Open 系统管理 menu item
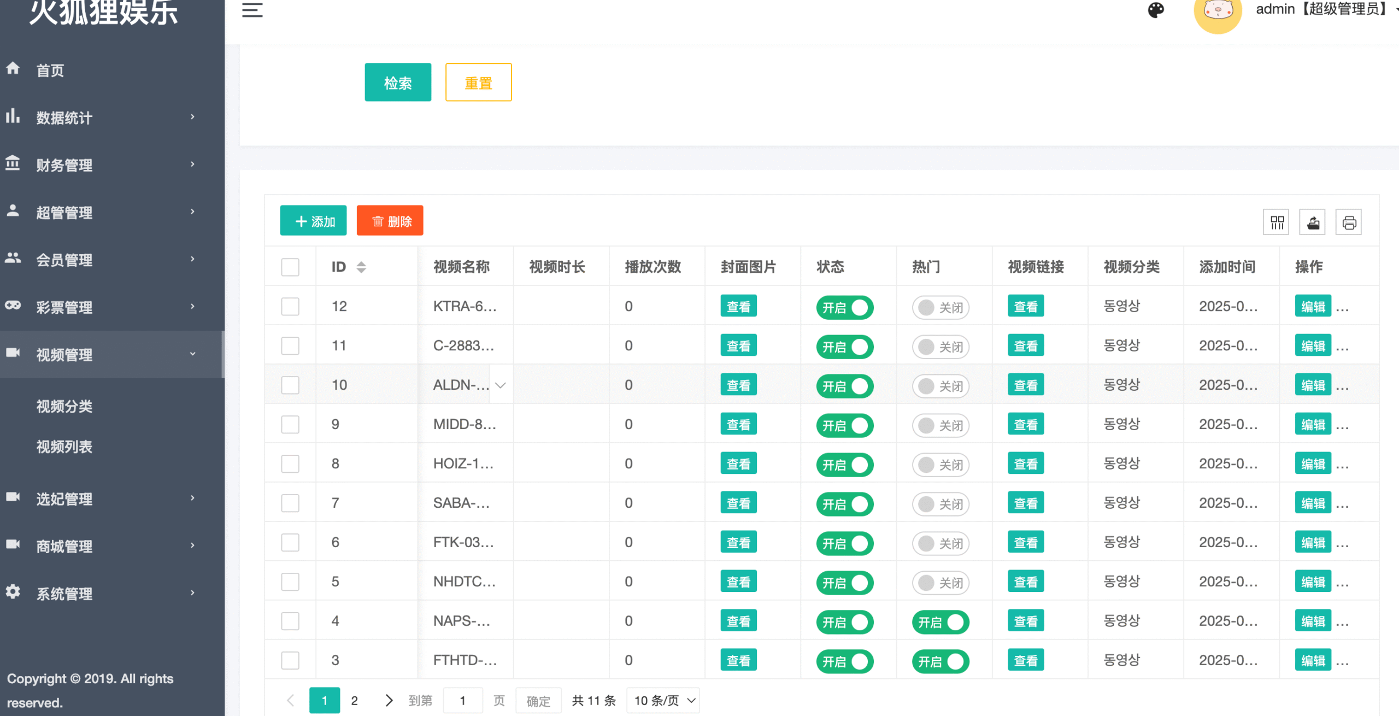 [64, 594]
